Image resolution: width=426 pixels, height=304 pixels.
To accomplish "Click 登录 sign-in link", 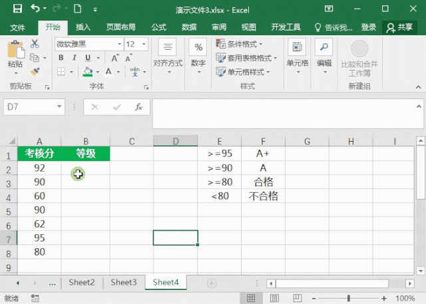I will (x=368, y=27).
